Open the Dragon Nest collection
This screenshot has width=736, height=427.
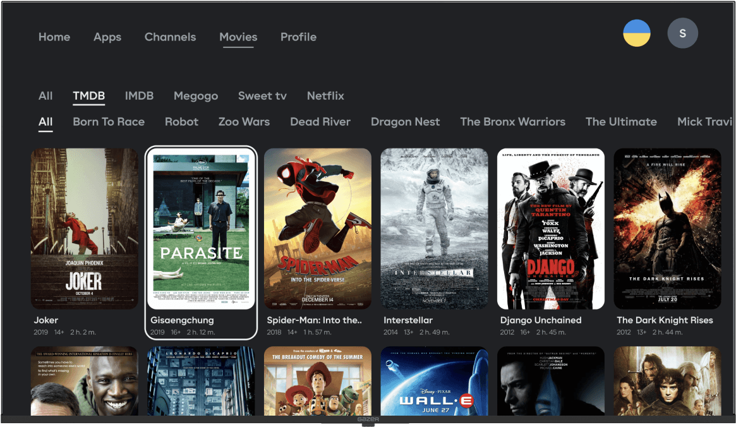click(406, 122)
